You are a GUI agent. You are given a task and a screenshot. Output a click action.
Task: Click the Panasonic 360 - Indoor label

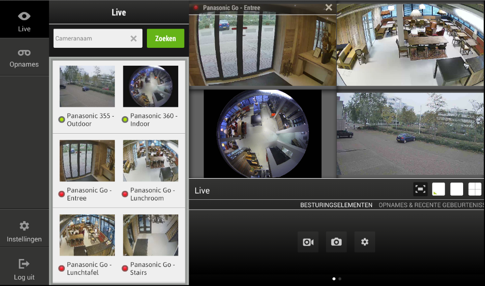pos(154,120)
